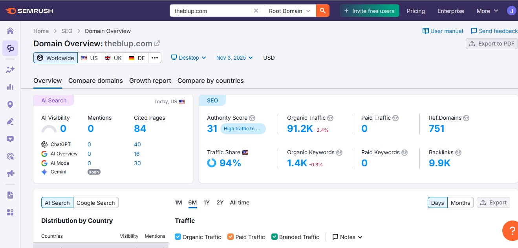Open the Home icon in sidebar

[x=10, y=31]
